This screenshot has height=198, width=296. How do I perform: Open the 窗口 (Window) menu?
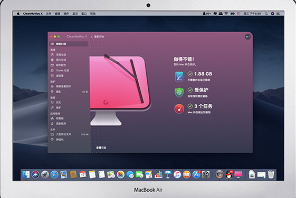point(84,14)
